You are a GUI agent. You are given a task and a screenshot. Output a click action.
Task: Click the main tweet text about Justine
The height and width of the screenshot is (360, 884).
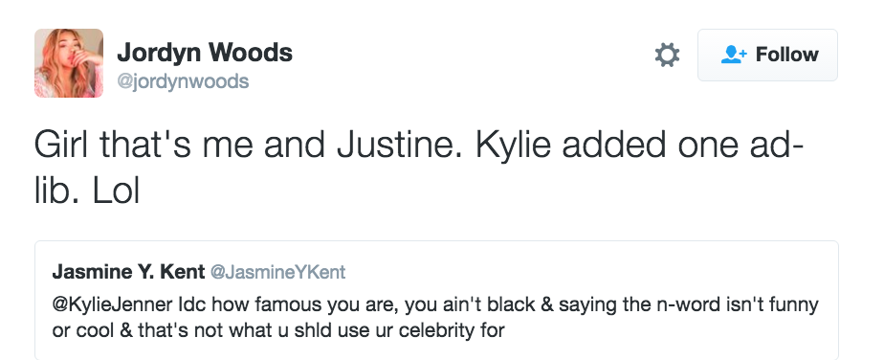pos(418,168)
